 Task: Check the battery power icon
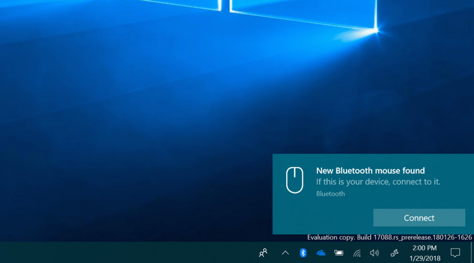(339, 253)
